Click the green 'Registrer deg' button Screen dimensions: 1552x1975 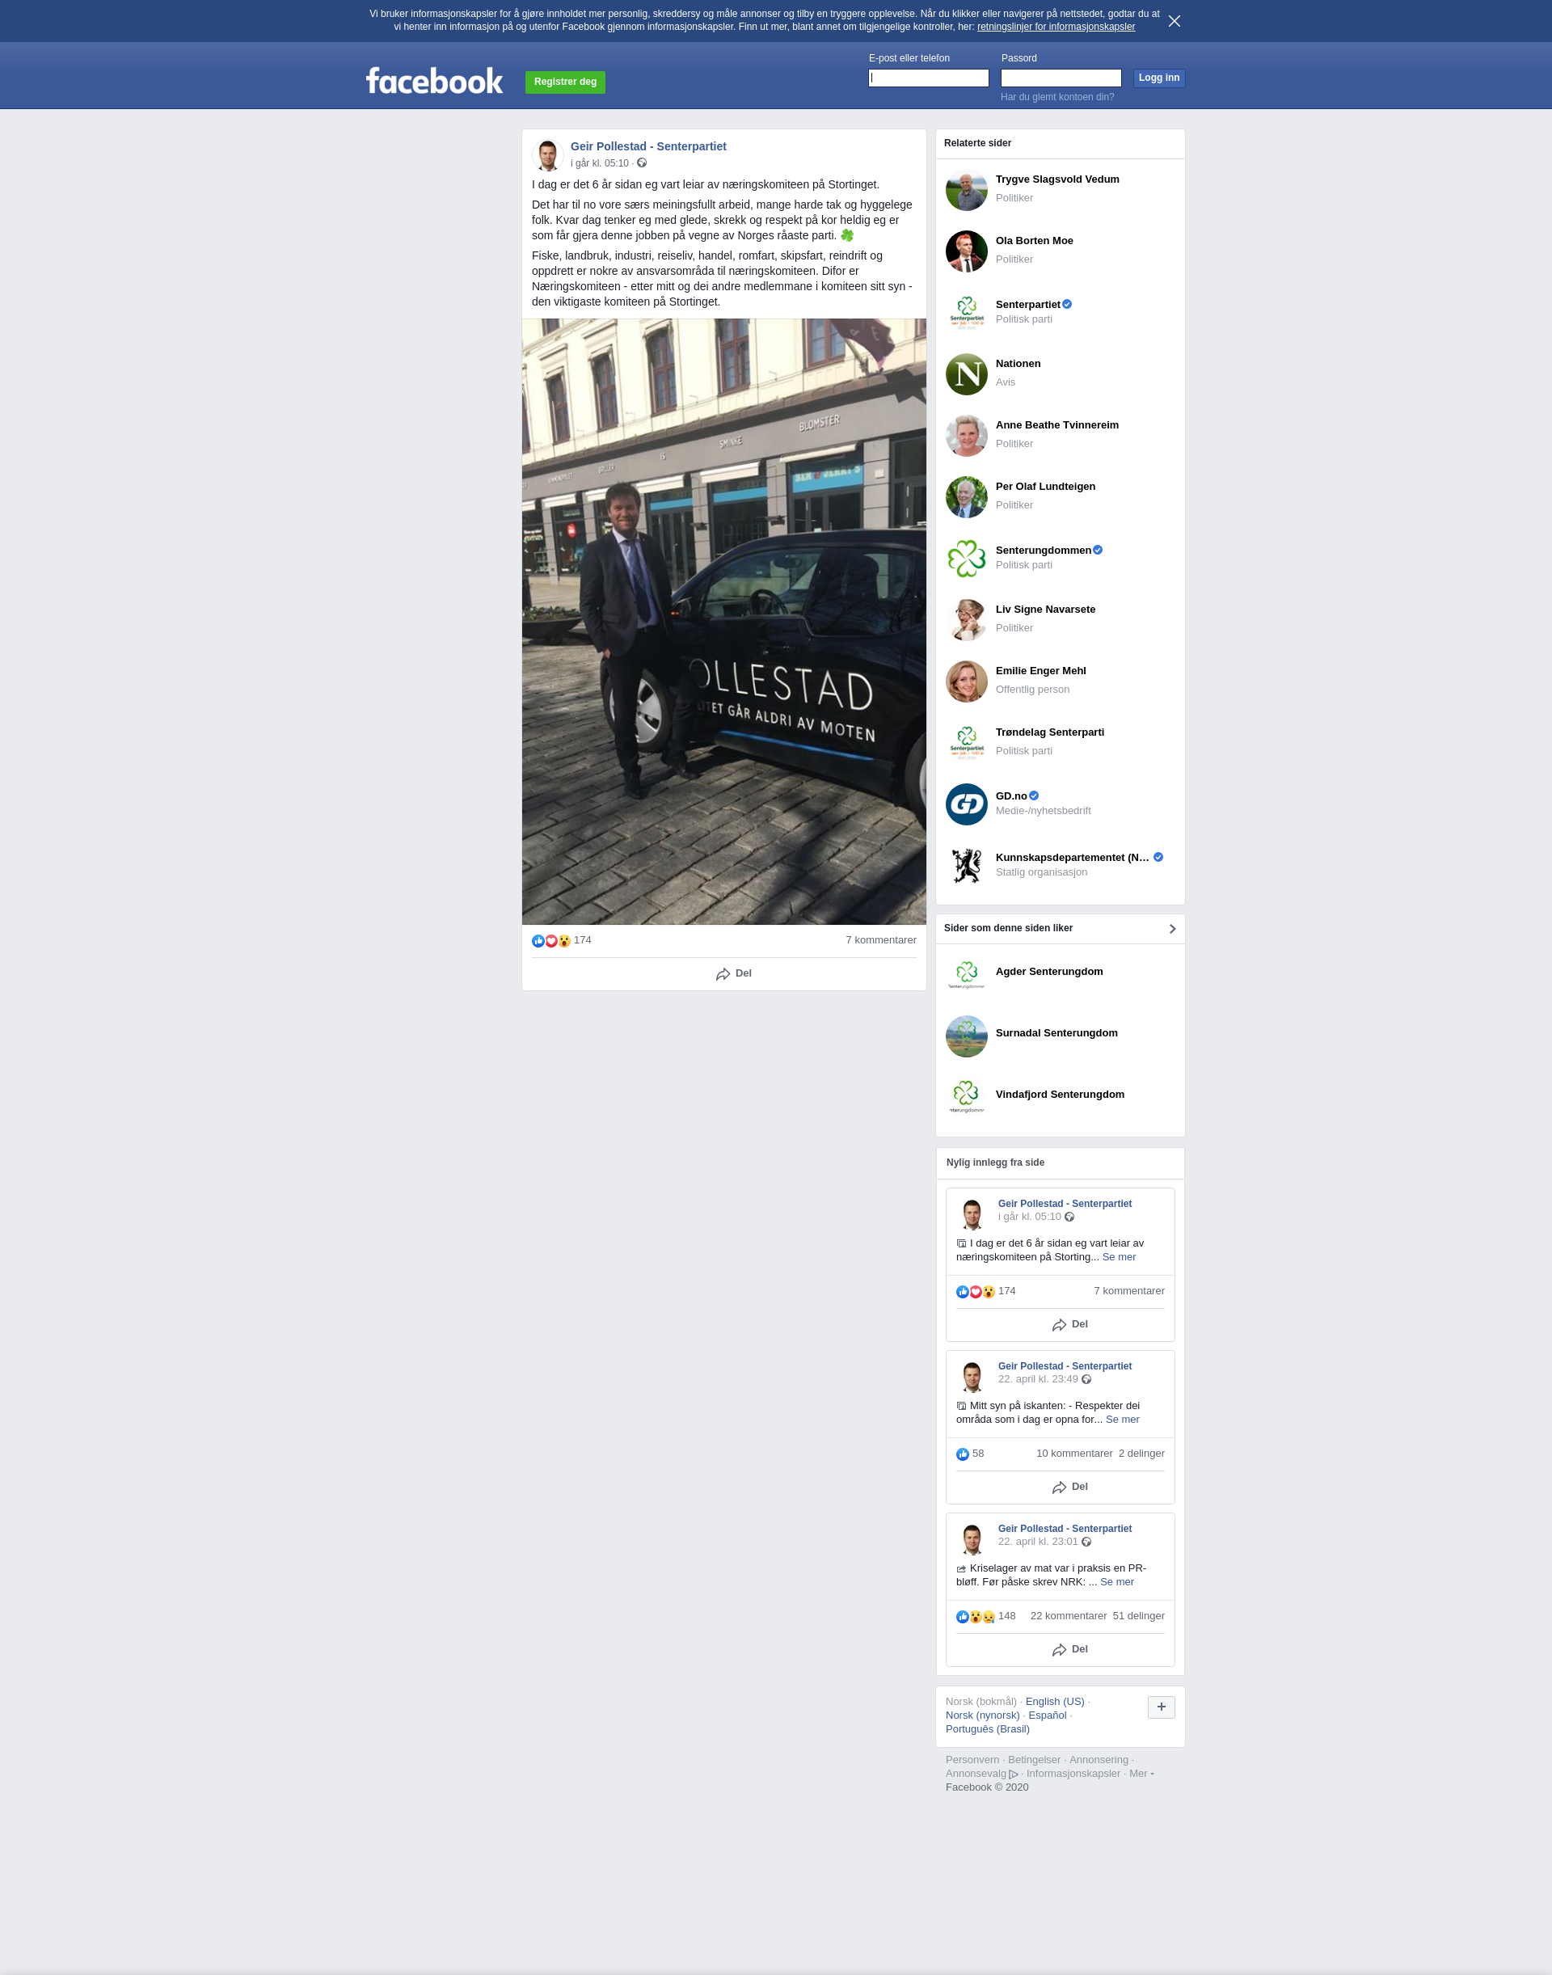coord(565,82)
